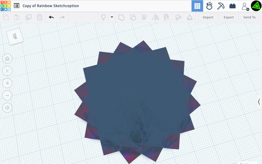262x164 pixels.
Task: Click the Align tool icon
Action: [144, 17]
